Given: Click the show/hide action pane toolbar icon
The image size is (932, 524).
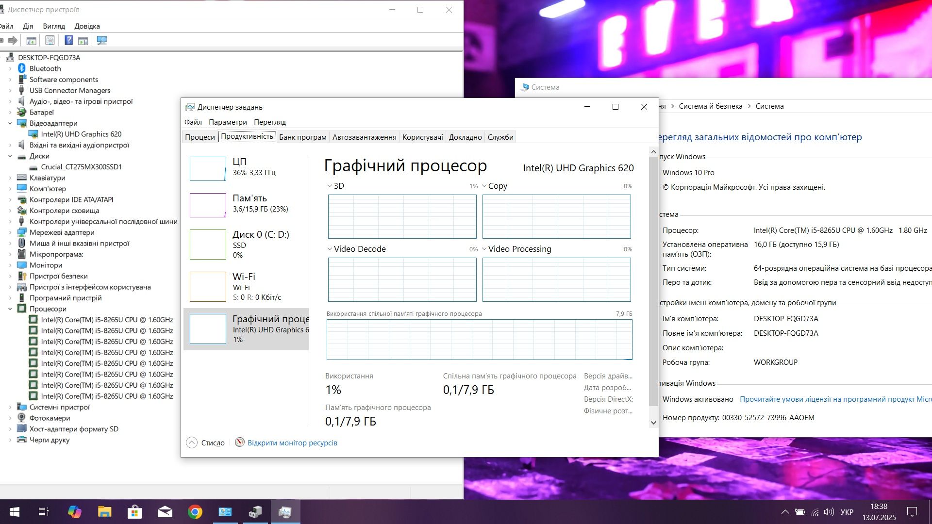Looking at the screenshot, I should [x=83, y=40].
